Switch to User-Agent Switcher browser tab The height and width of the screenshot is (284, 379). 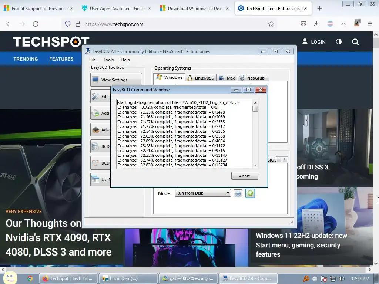coord(117,9)
